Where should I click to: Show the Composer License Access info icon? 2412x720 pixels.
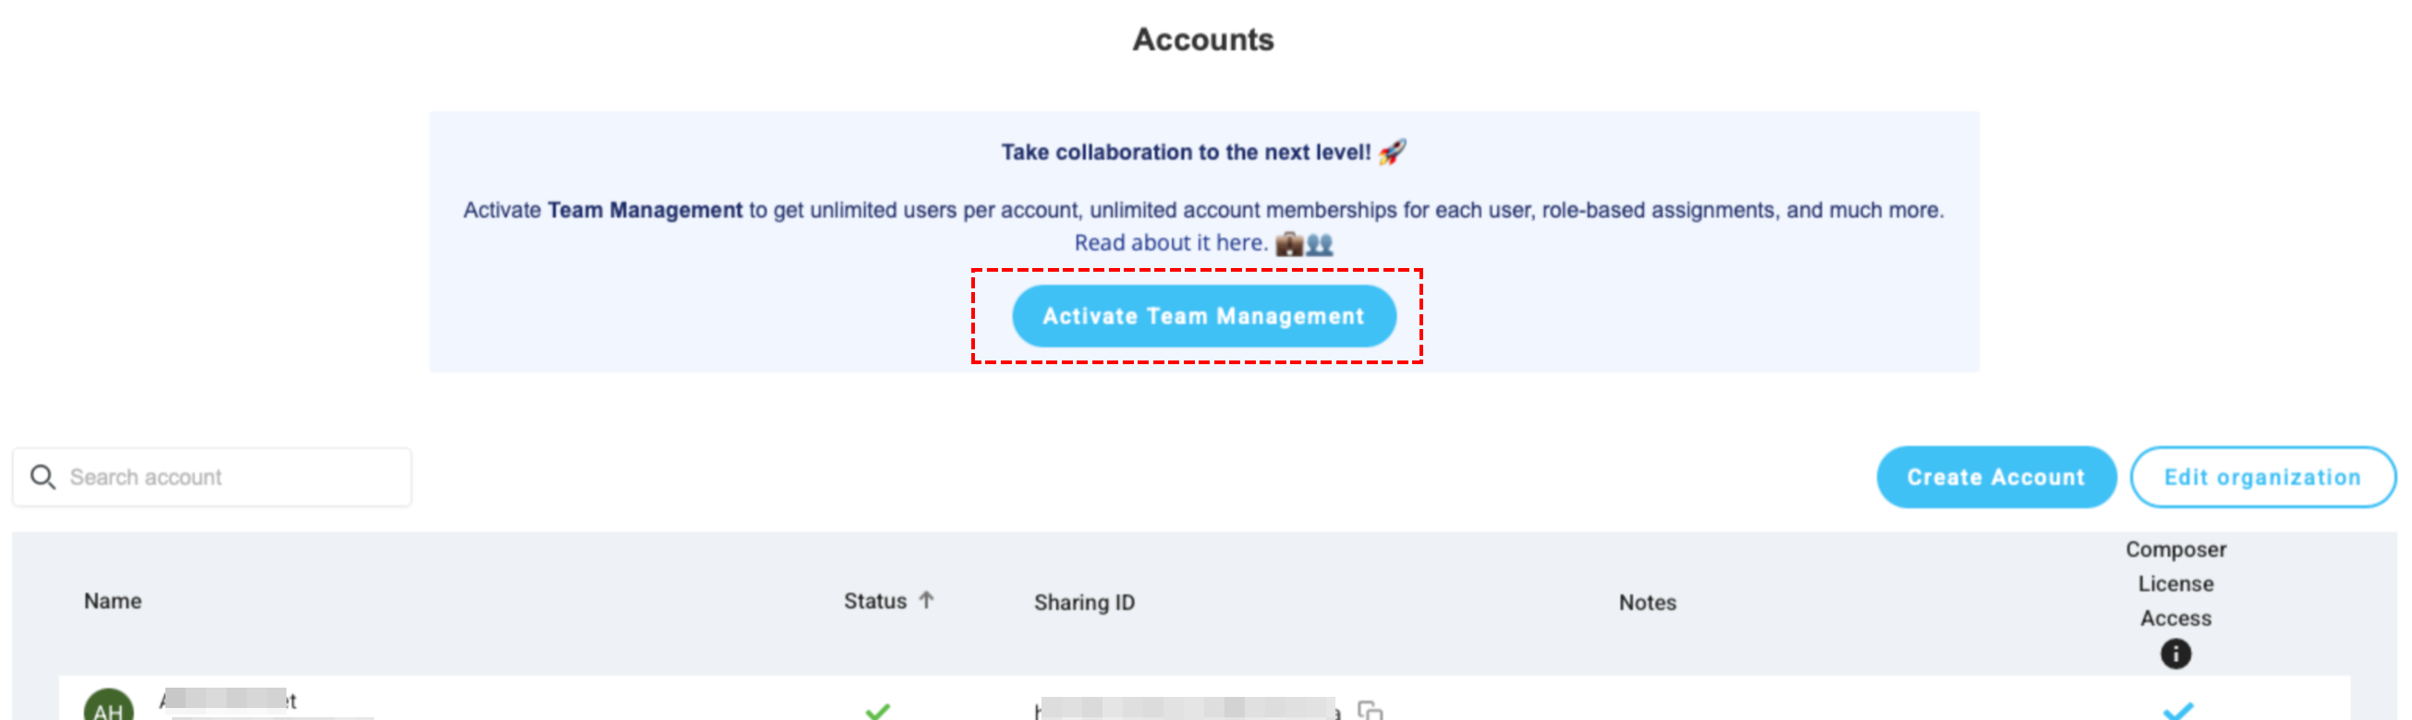pyautogui.click(x=2175, y=653)
